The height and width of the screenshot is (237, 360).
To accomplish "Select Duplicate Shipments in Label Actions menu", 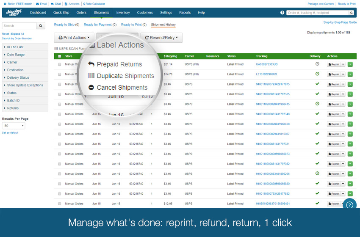I will (x=121, y=76).
